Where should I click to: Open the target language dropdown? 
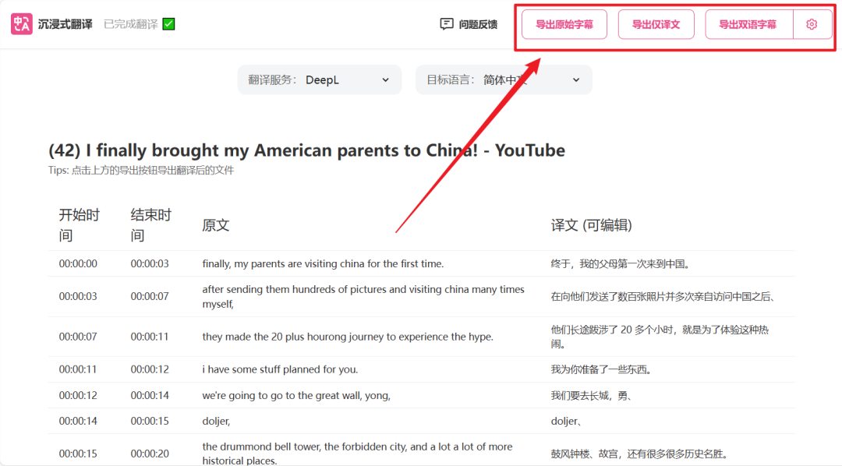click(504, 80)
